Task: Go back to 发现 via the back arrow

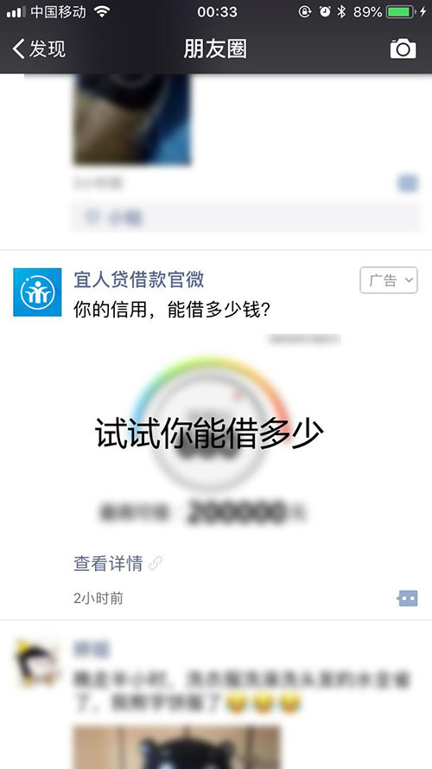Action: 19,48
